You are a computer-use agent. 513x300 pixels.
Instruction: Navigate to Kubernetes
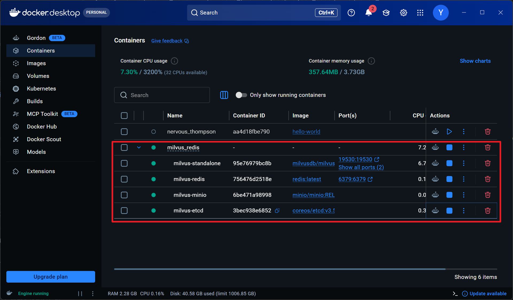point(51,89)
